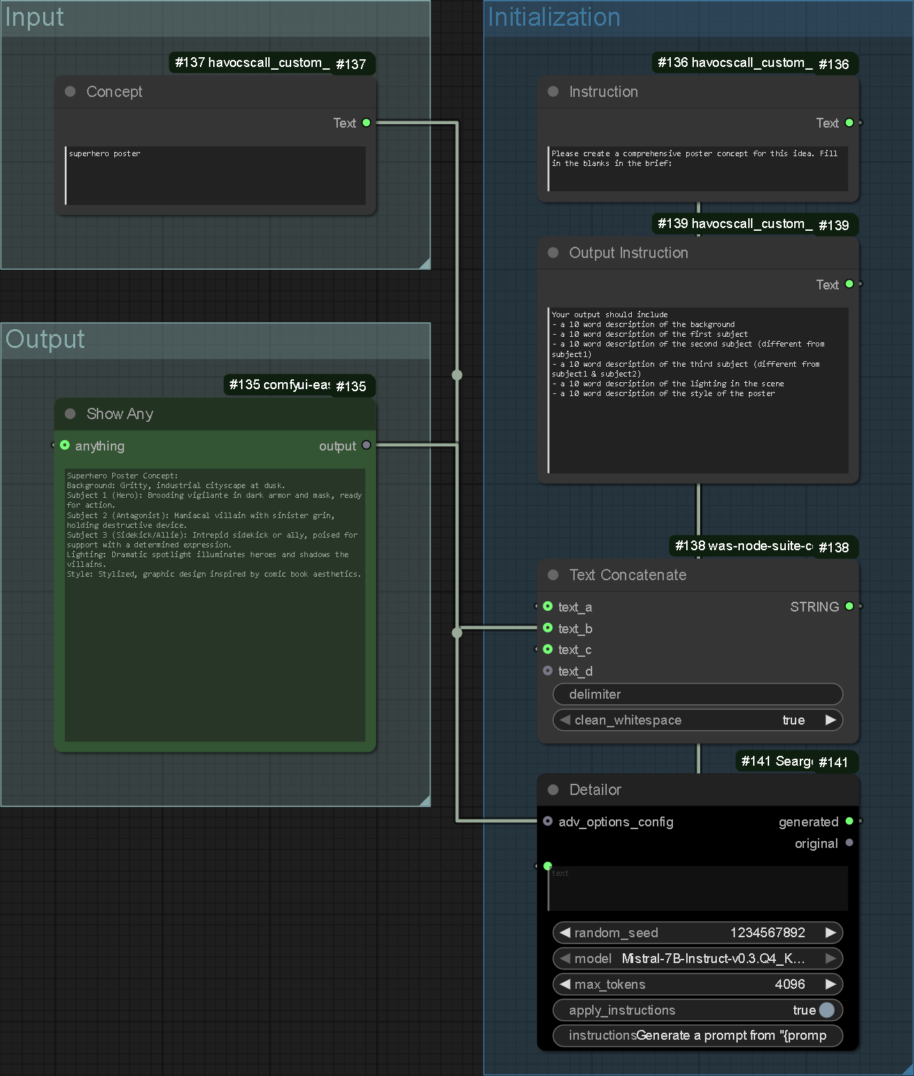This screenshot has width=914, height=1076.
Task: Click the #141 Searge badge
Action: tap(797, 761)
